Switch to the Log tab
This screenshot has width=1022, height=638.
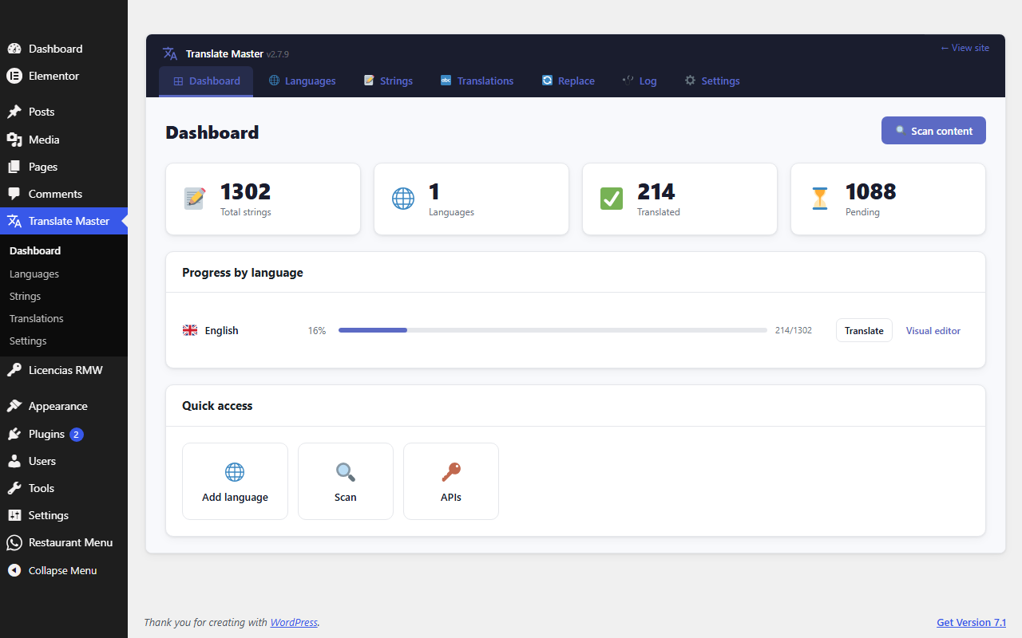[x=640, y=81]
